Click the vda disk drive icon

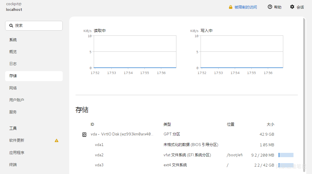click(x=84, y=134)
